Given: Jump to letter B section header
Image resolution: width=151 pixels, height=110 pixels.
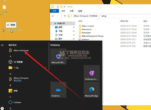Looking at the screenshot, I should (10, 85).
